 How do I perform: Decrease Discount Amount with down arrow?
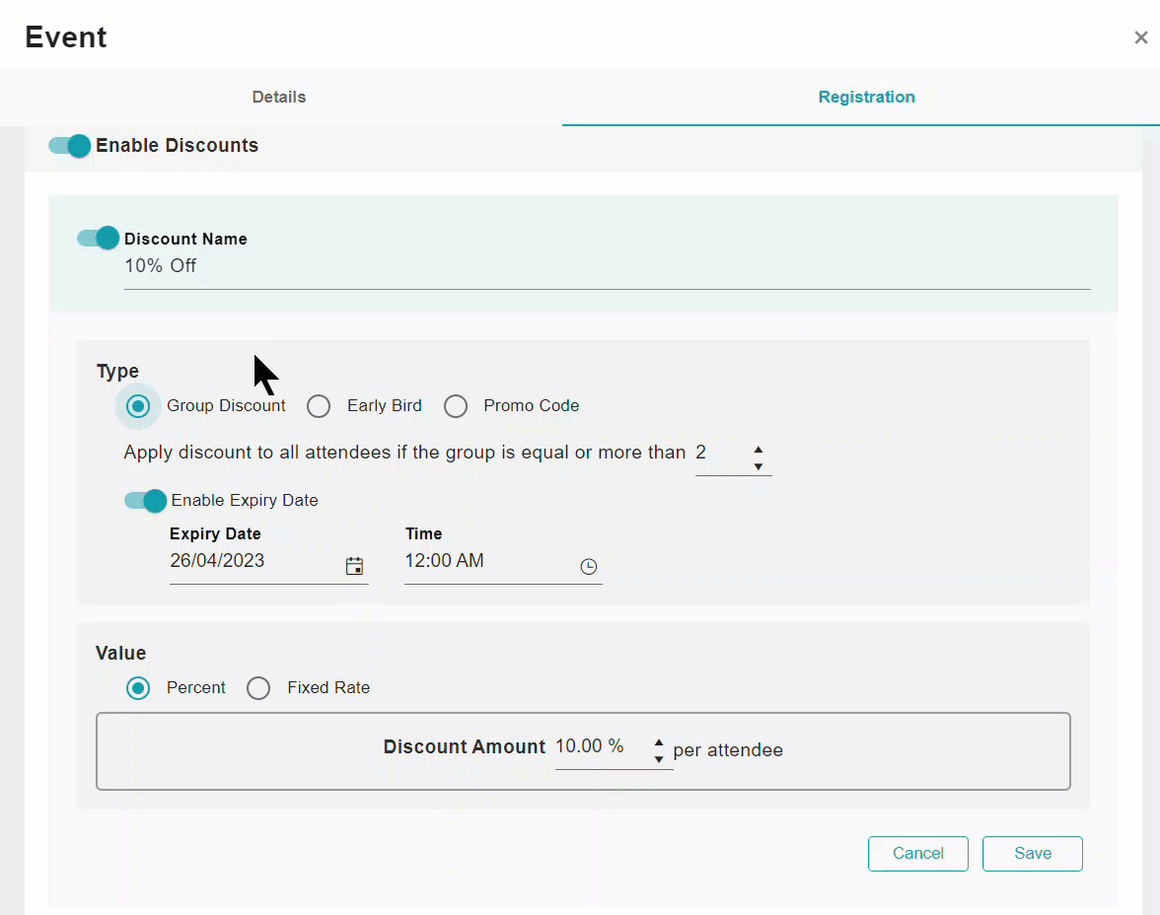point(659,759)
